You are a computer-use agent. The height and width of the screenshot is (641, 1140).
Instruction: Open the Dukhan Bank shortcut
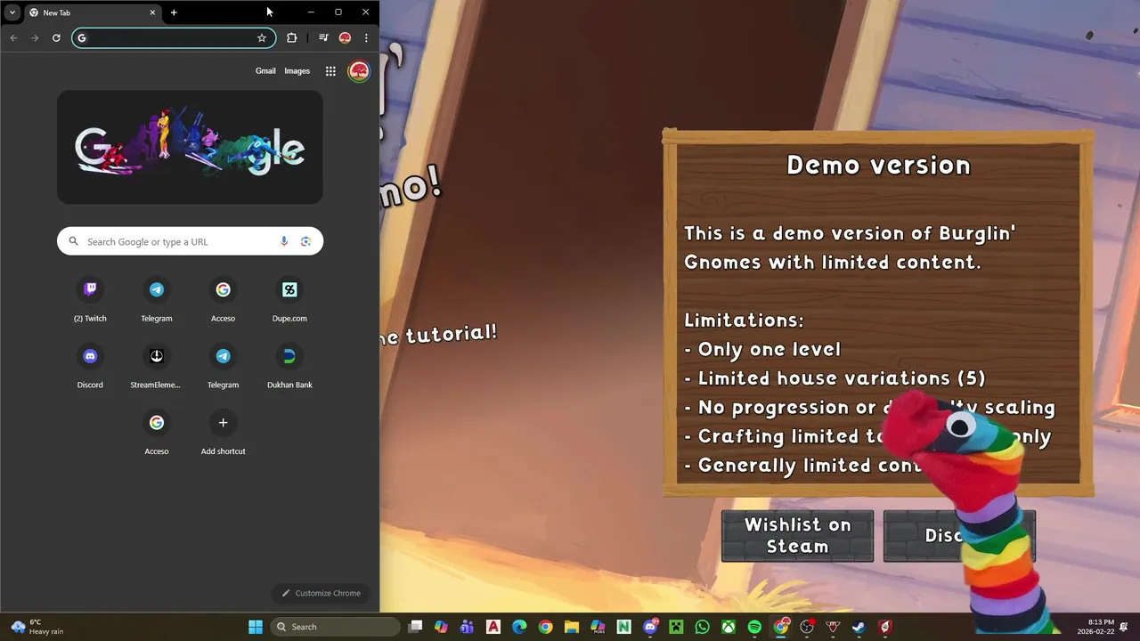[289, 366]
